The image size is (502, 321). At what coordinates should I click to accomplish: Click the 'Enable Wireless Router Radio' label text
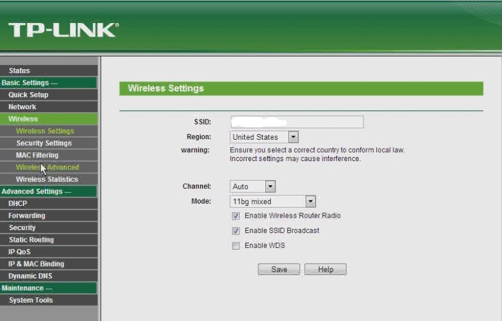pos(293,215)
